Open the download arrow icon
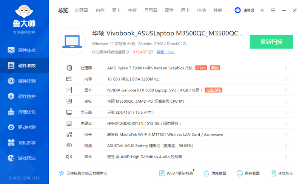 262,10
